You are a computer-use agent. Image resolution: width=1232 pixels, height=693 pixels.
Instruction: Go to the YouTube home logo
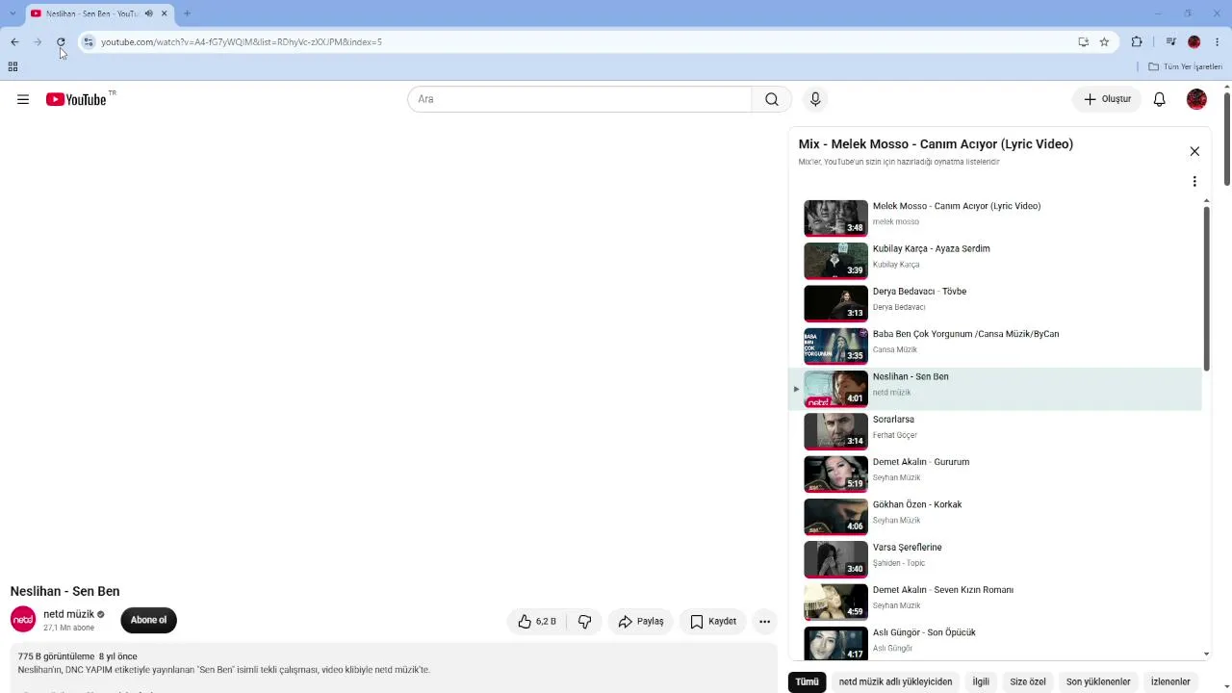[x=76, y=99]
